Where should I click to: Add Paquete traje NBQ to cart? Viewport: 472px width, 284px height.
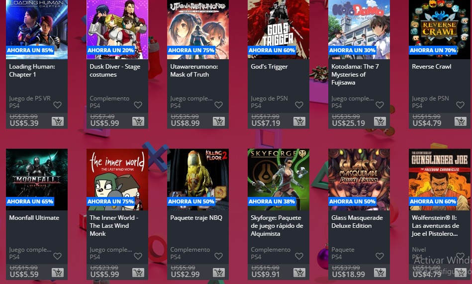click(x=219, y=273)
